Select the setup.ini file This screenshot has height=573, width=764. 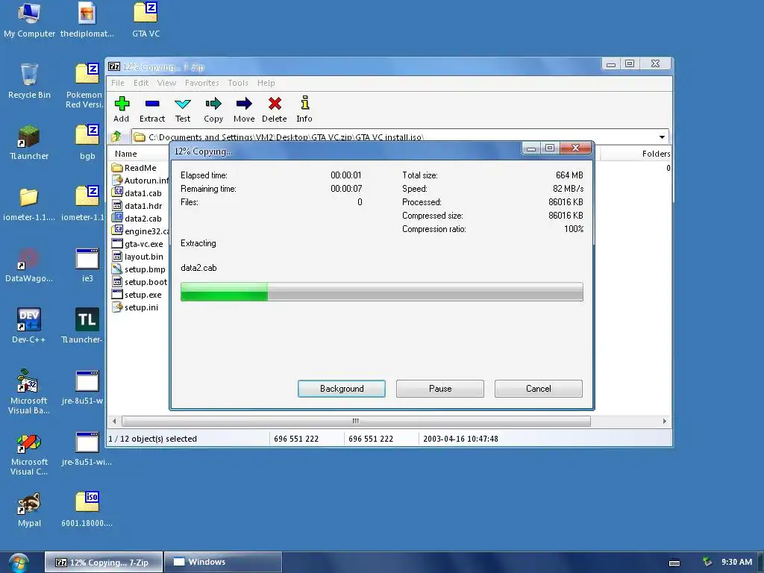[x=135, y=307]
